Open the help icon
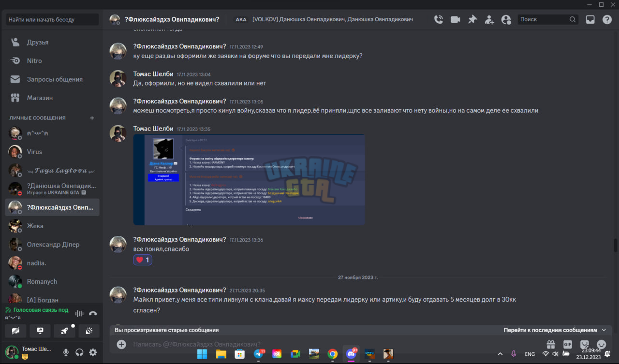Screen dimensions: 619x364 (x=607, y=19)
